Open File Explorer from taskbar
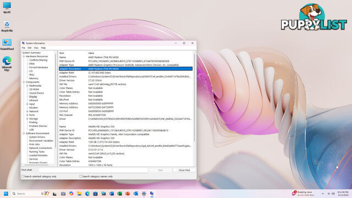 [79, 194]
